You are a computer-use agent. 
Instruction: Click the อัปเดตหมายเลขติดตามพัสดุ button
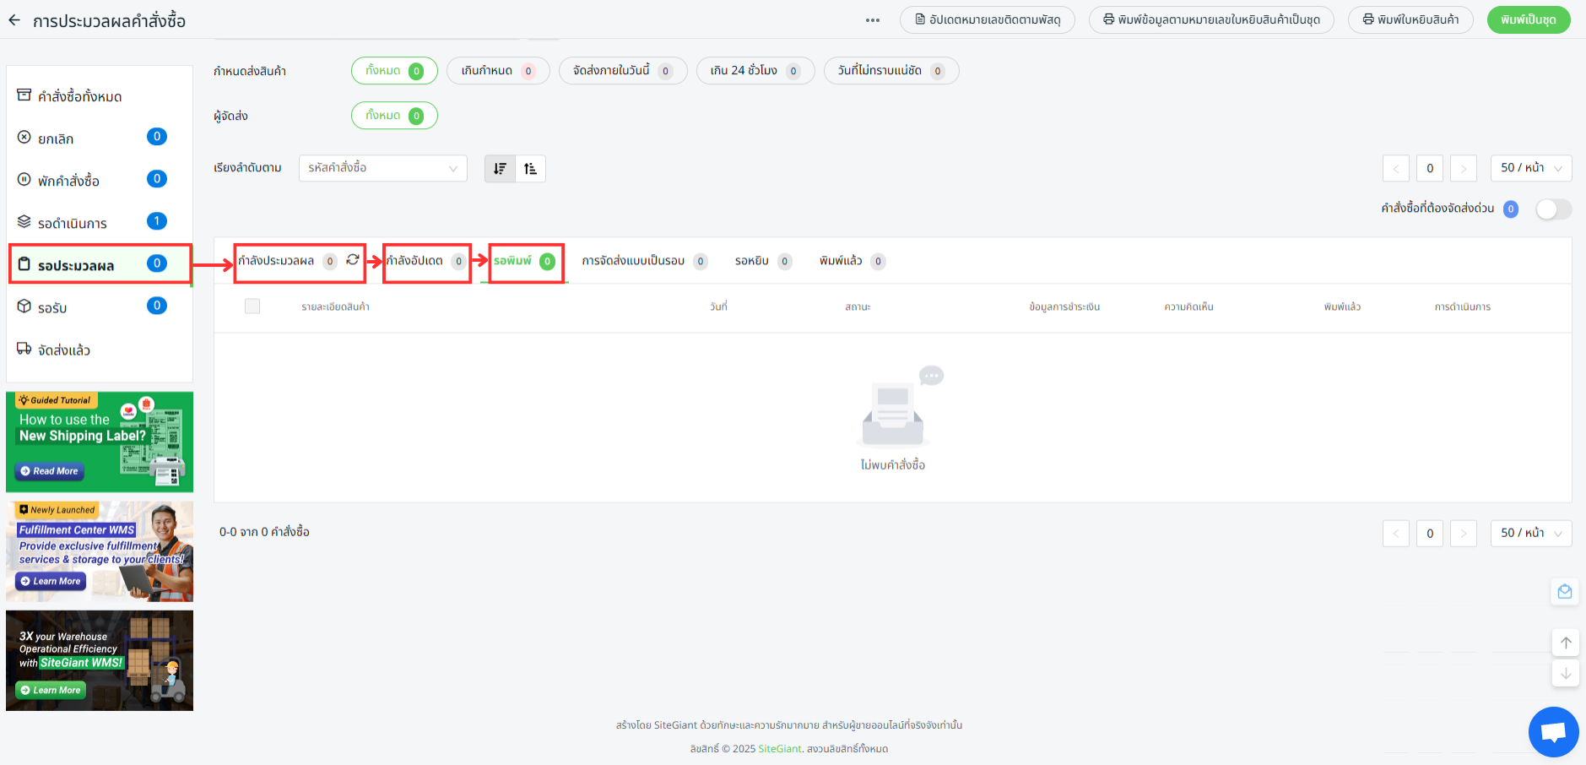pos(987,19)
